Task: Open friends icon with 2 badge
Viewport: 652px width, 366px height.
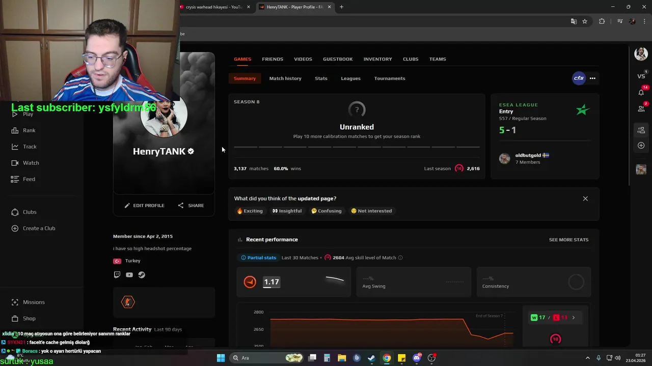Action: point(641,108)
